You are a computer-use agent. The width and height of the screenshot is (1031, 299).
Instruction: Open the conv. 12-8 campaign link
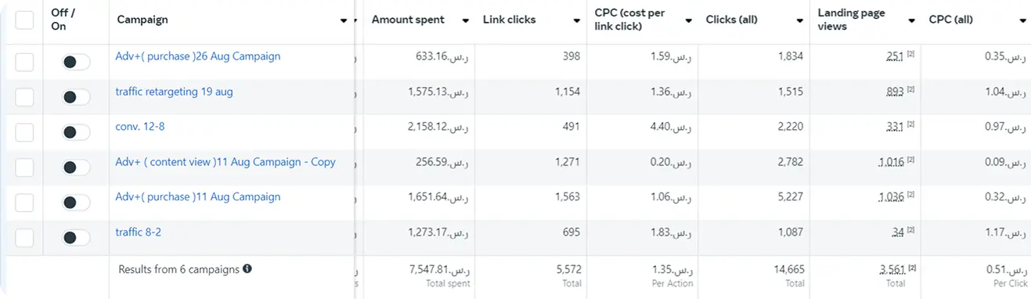coord(140,127)
